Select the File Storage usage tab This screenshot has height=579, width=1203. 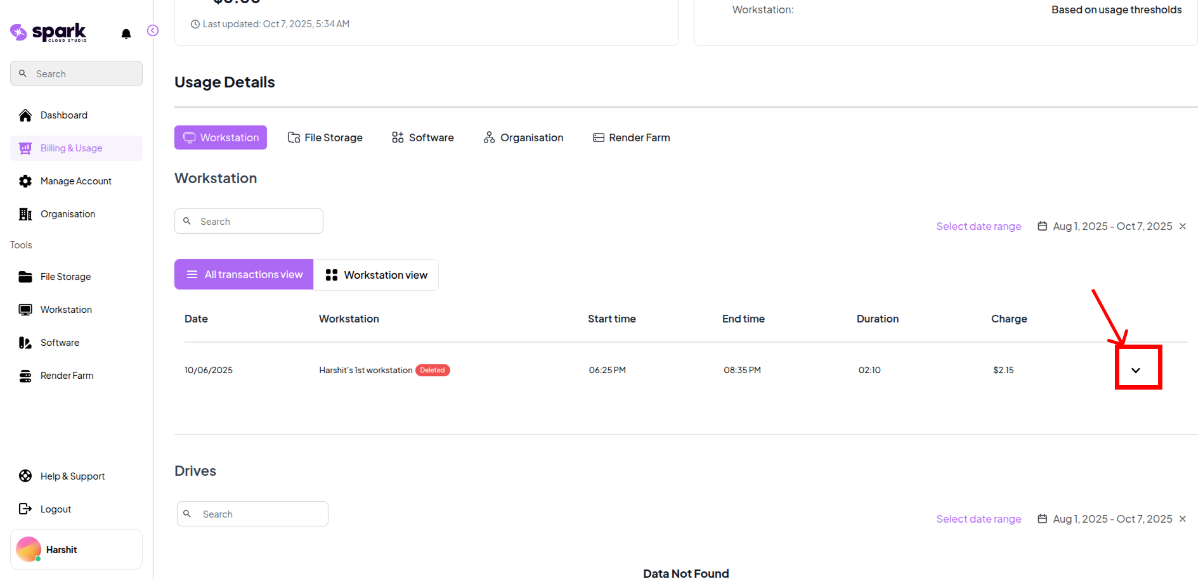tap(325, 137)
